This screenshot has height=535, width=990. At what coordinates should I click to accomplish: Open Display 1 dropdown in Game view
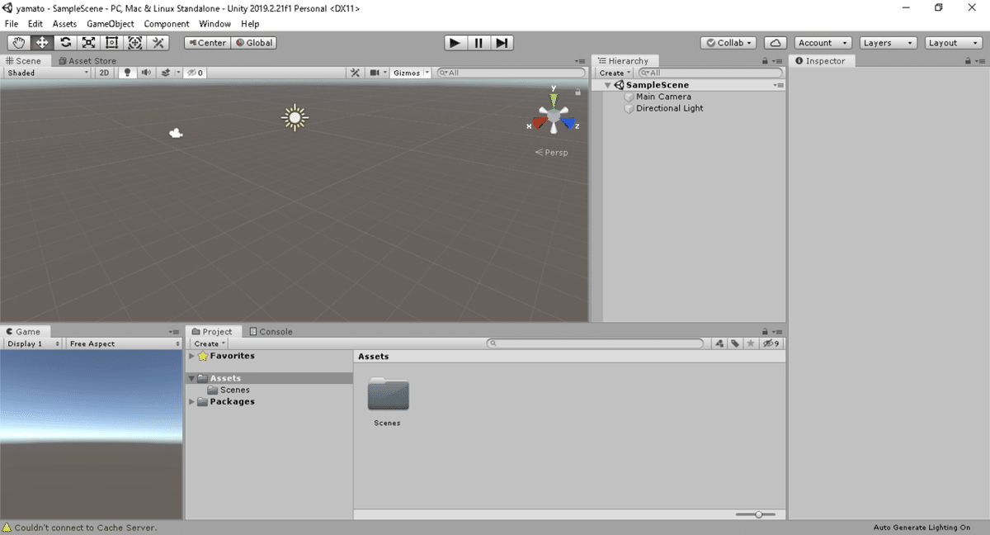[x=33, y=343]
